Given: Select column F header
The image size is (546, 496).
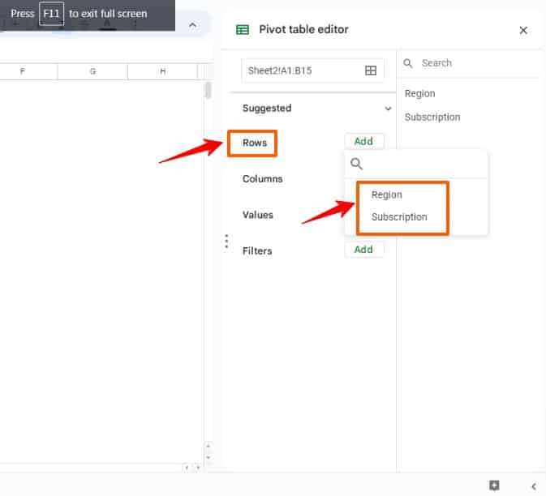Looking at the screenshot, I should coord(23,71).
